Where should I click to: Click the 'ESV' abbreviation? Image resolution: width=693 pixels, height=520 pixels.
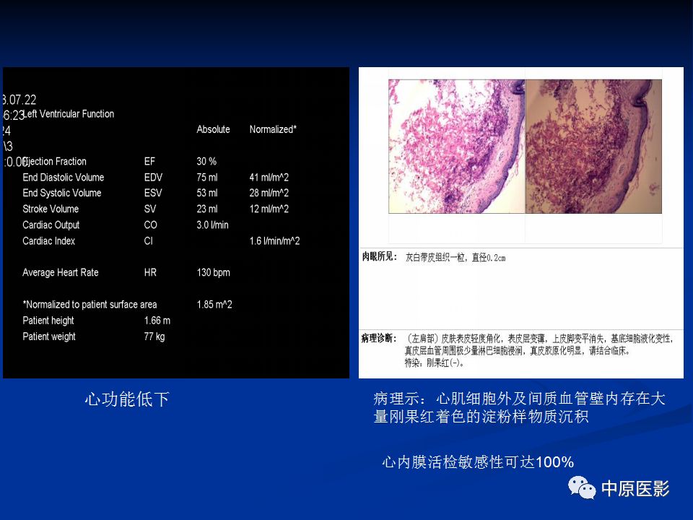[x=153, y=194]
